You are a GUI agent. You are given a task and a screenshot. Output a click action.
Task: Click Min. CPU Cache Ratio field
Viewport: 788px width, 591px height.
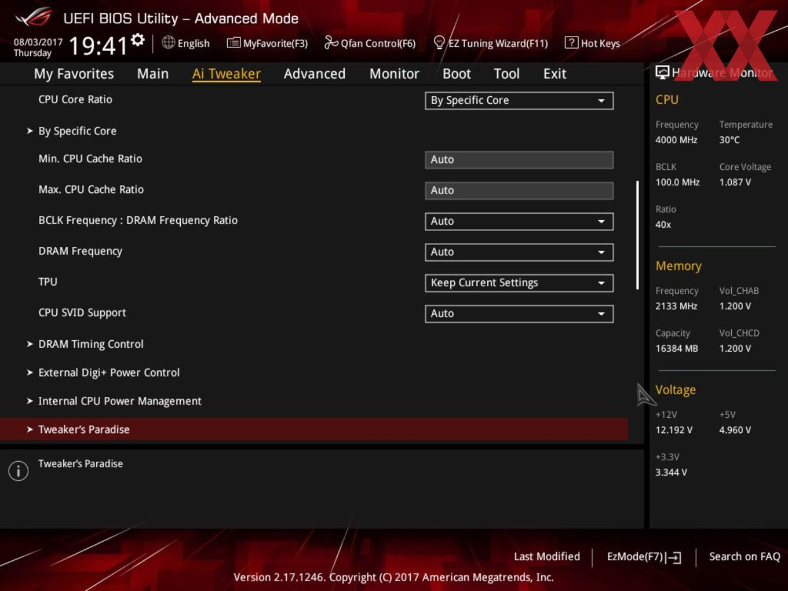519,160
